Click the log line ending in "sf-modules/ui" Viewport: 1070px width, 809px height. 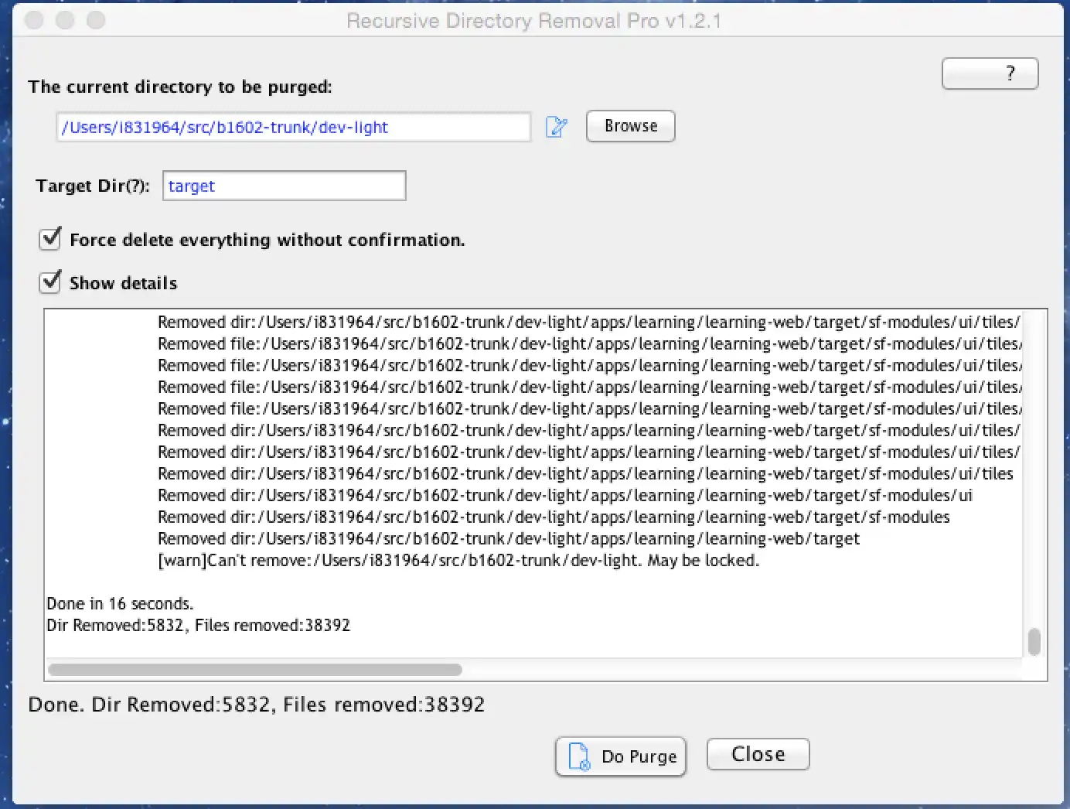565,495
